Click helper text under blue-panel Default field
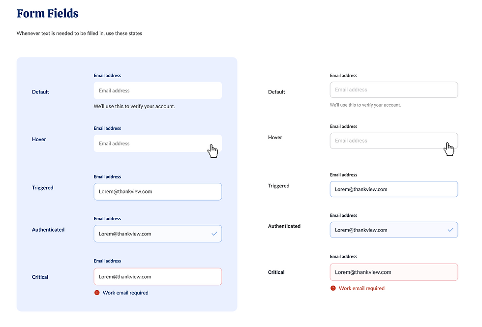Viewport: 482px width, 327px height. point(134,106)
